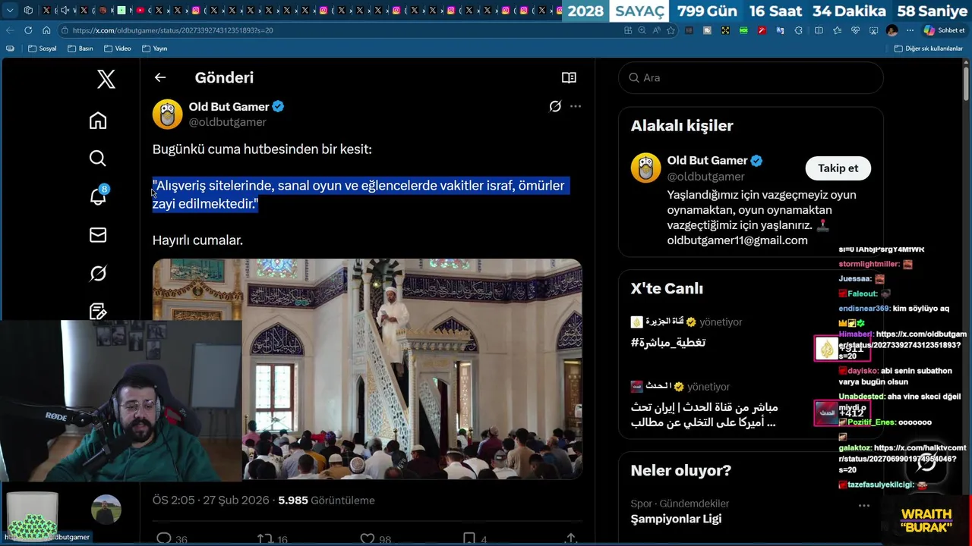
Task: Open the X logo home link
Action: [x=106, y=79]
